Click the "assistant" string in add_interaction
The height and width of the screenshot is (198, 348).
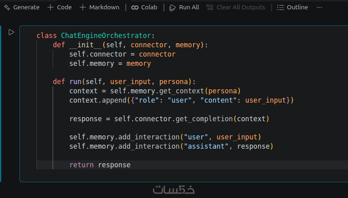[206, 146]
